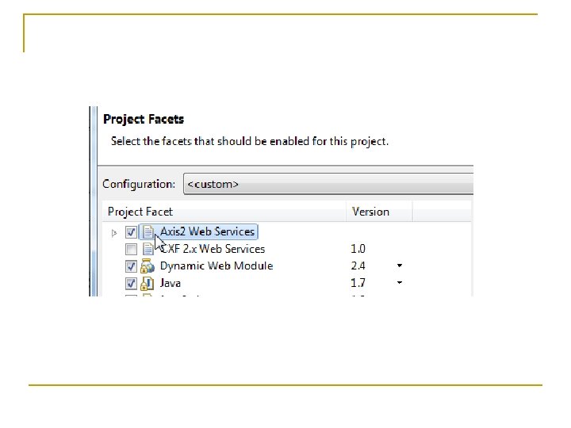Select the Axis2 Web Services row label
The image size is (571, 428).
click(207, 232)
